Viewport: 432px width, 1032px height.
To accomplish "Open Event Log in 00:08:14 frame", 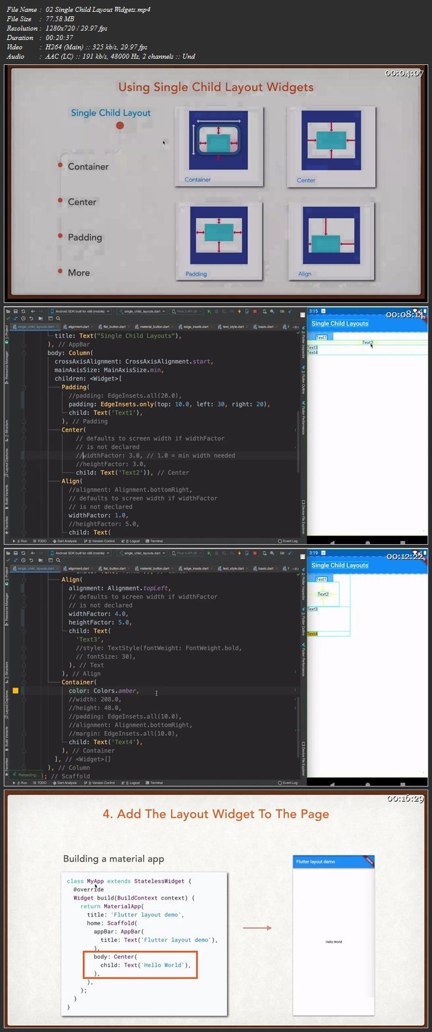I will point(288,541).
